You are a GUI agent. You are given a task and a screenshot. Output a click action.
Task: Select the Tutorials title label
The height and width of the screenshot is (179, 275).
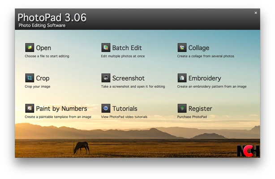pos(125,109)
